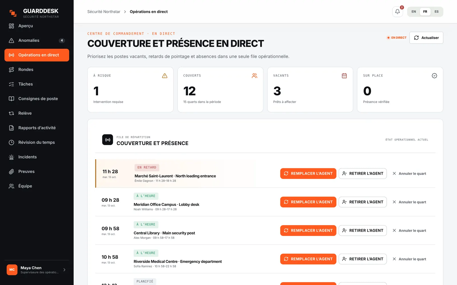This screenshot has width=457, height=285.
Task: Click the Couverts users icon
Action: tap(254, 76)
